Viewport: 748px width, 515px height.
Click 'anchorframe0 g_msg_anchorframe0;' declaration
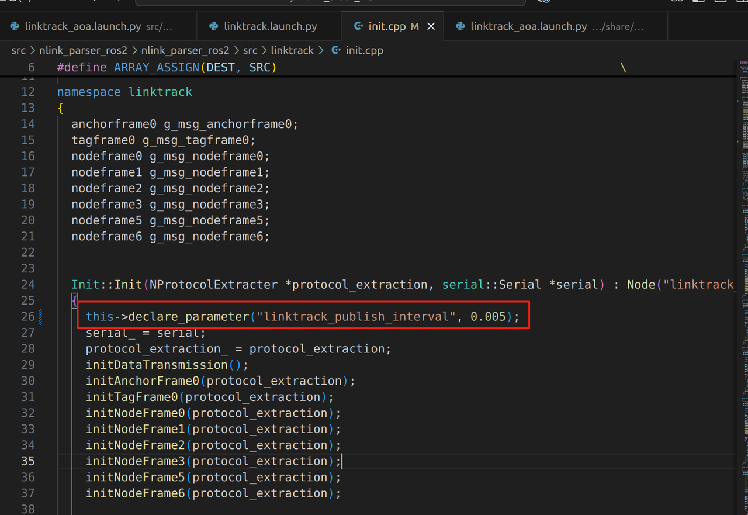[185, 124]
